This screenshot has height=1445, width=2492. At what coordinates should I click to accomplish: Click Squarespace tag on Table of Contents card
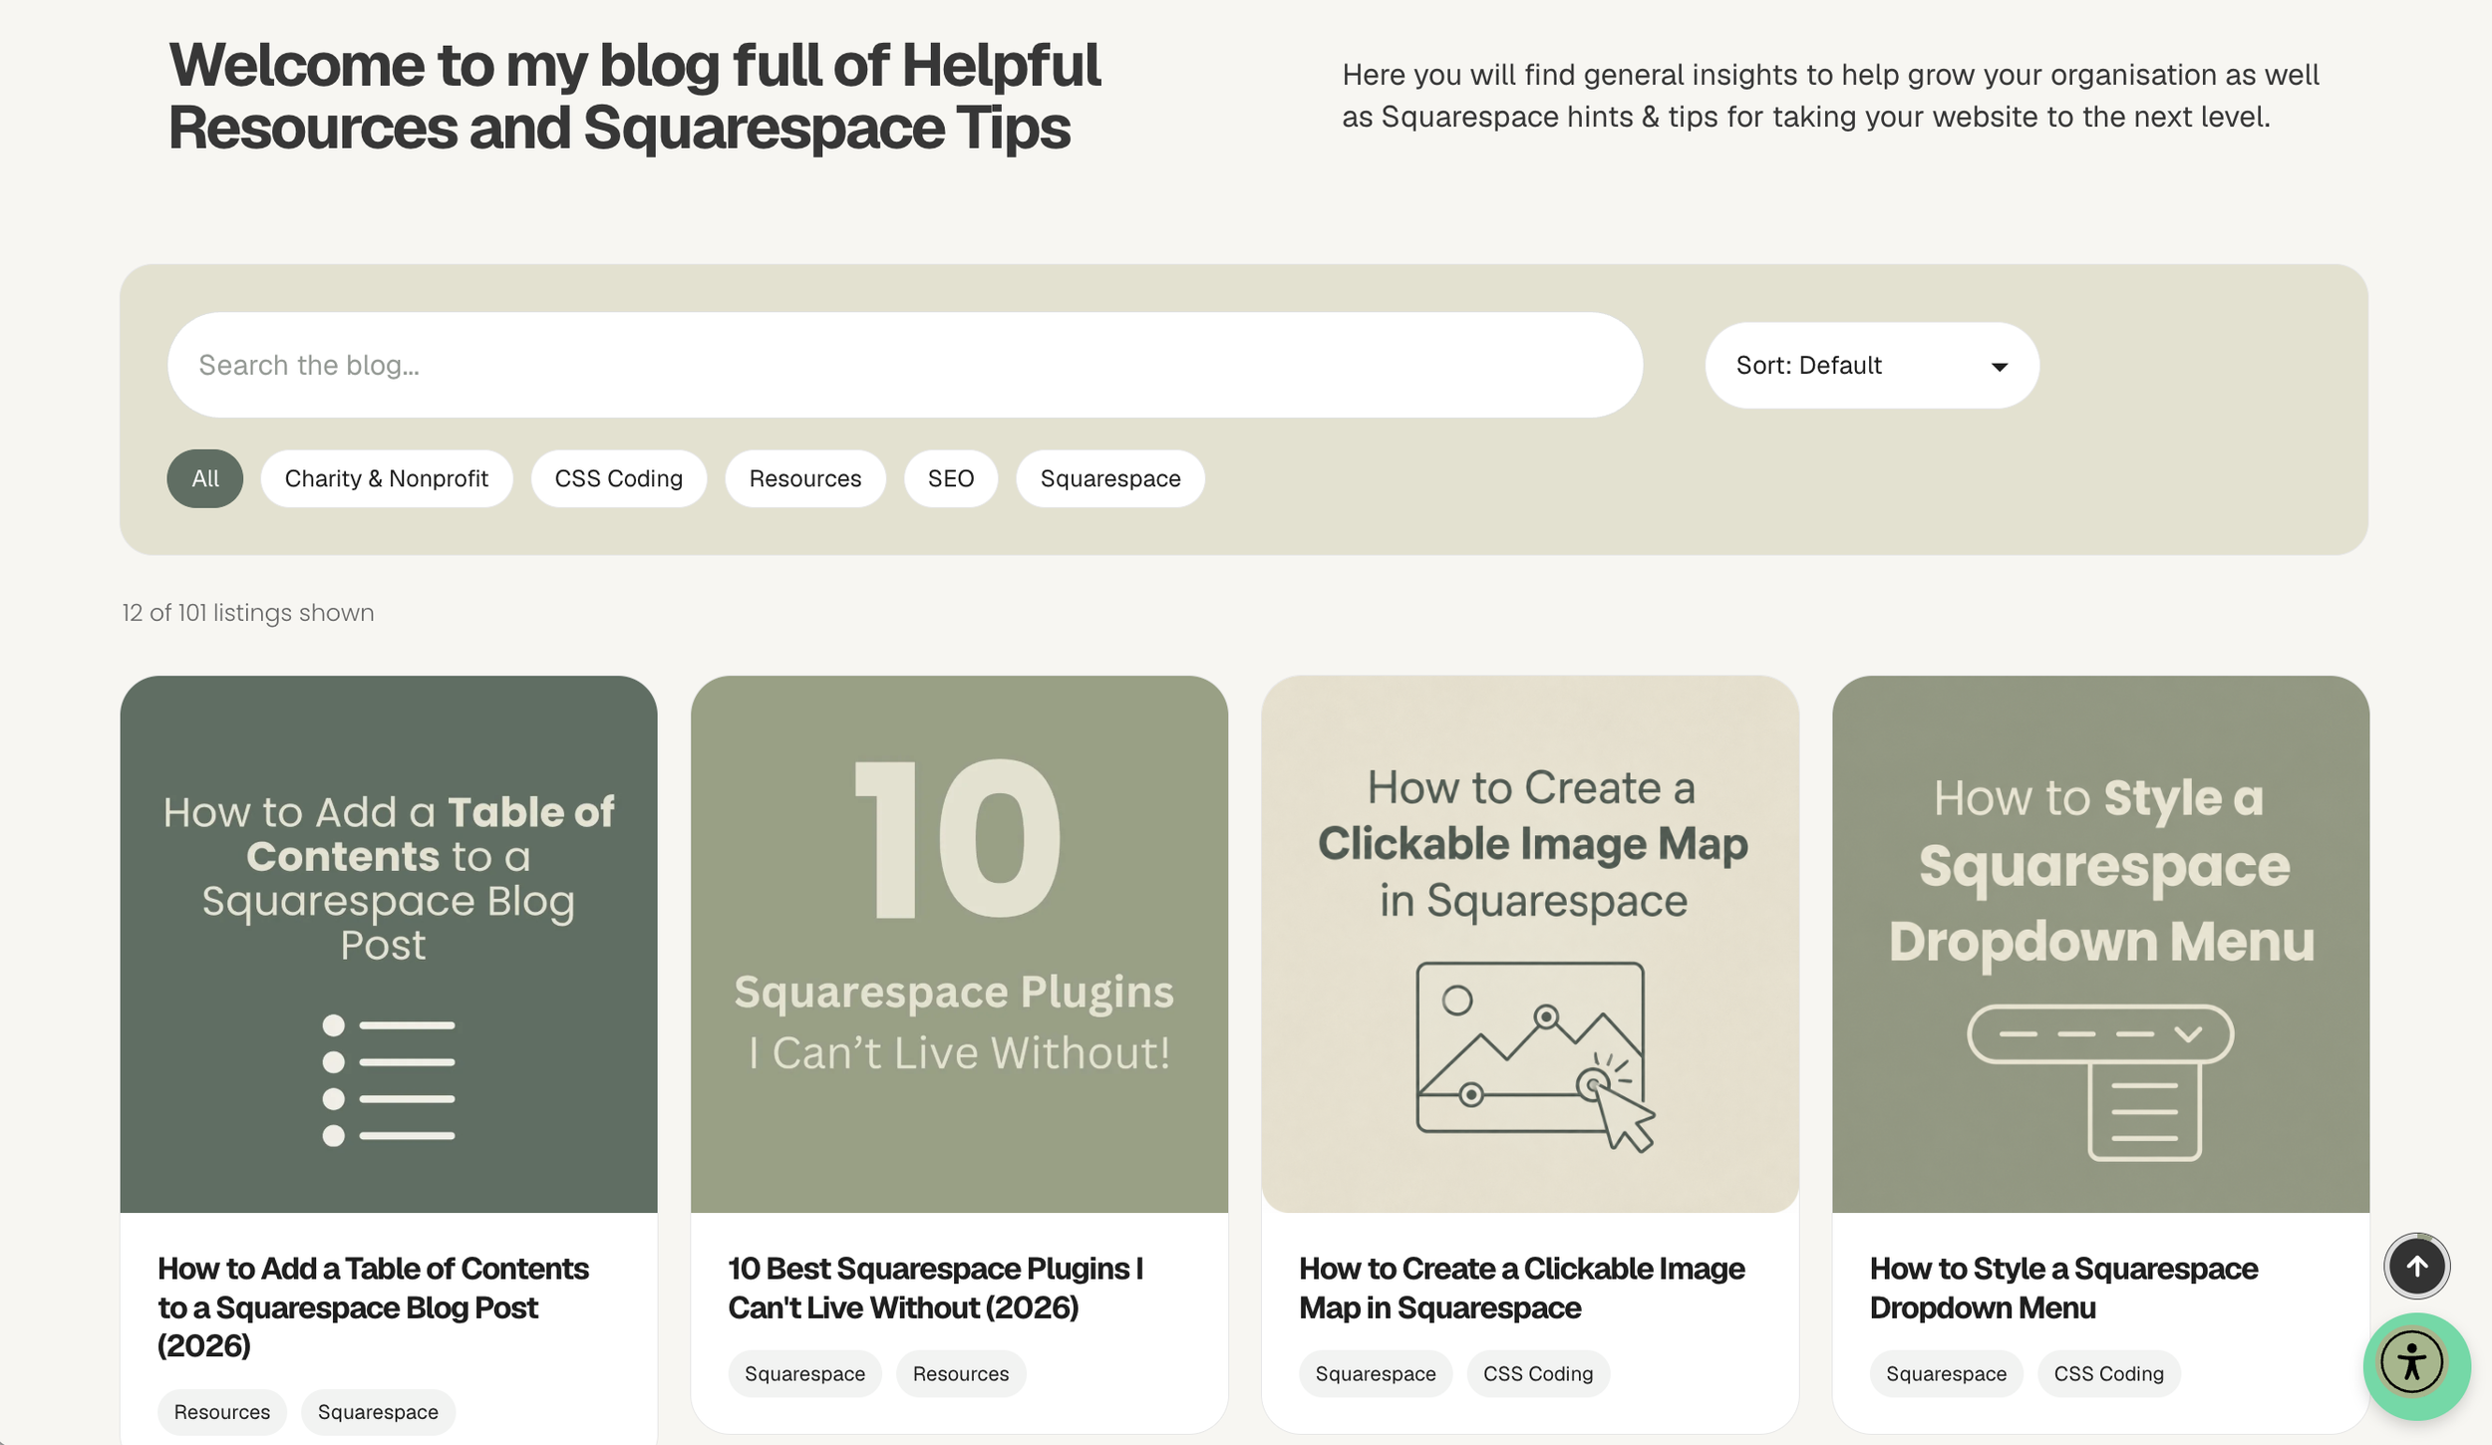coord(378,1412)
